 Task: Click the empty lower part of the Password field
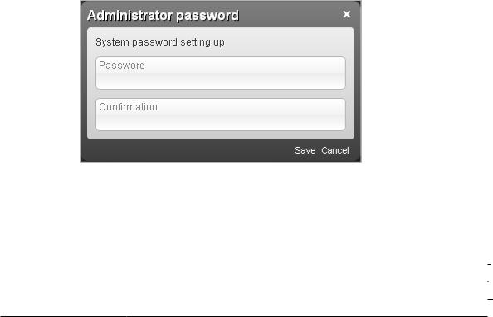click(x=221, y=81)
